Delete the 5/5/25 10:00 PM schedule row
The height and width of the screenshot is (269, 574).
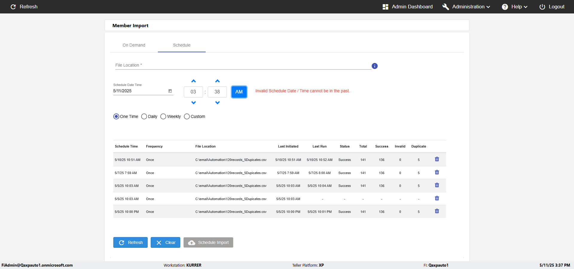(x=437, y=211)
